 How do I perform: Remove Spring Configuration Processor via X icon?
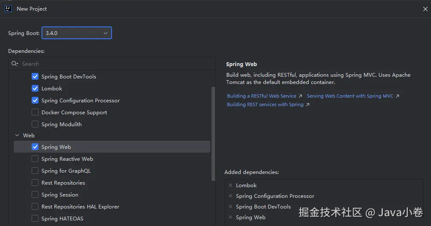pos(230,196)
